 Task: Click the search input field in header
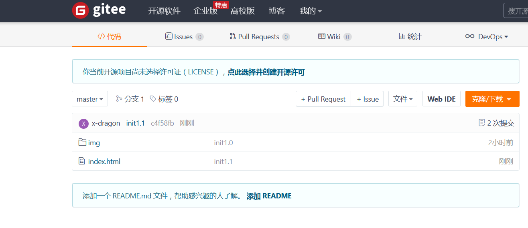click(516, 11)
